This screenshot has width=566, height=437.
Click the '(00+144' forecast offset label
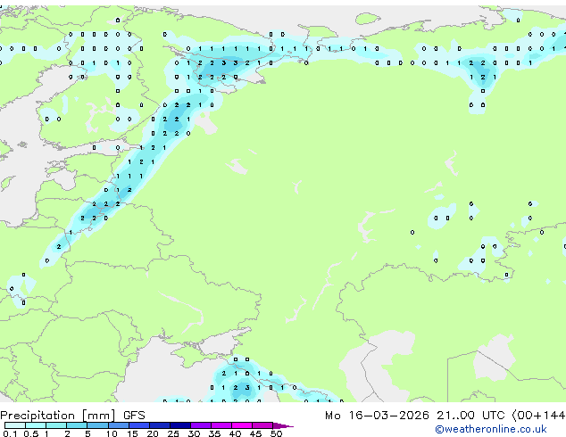point(538,416)
